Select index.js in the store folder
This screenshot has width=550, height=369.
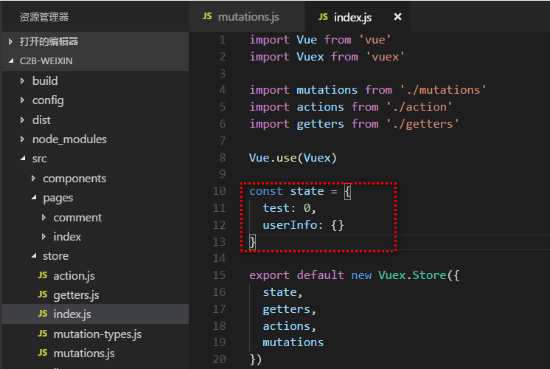72,314
